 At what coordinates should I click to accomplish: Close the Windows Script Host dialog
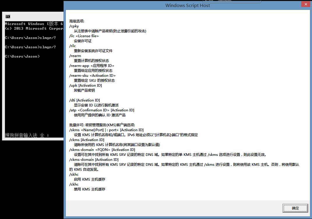pyautogui.click(x=306, y=4)
